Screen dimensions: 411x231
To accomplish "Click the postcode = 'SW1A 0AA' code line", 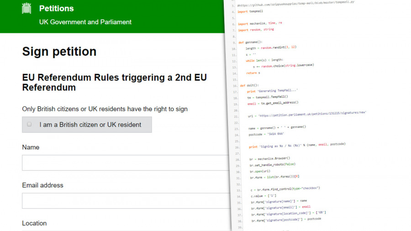I will 266,134.
